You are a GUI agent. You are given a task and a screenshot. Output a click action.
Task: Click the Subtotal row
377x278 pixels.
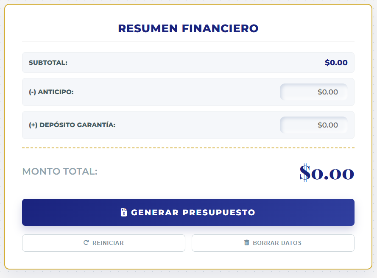point(188,62)
